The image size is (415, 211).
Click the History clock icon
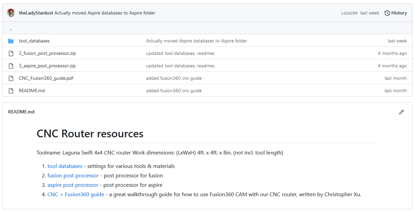coord(387,13)
